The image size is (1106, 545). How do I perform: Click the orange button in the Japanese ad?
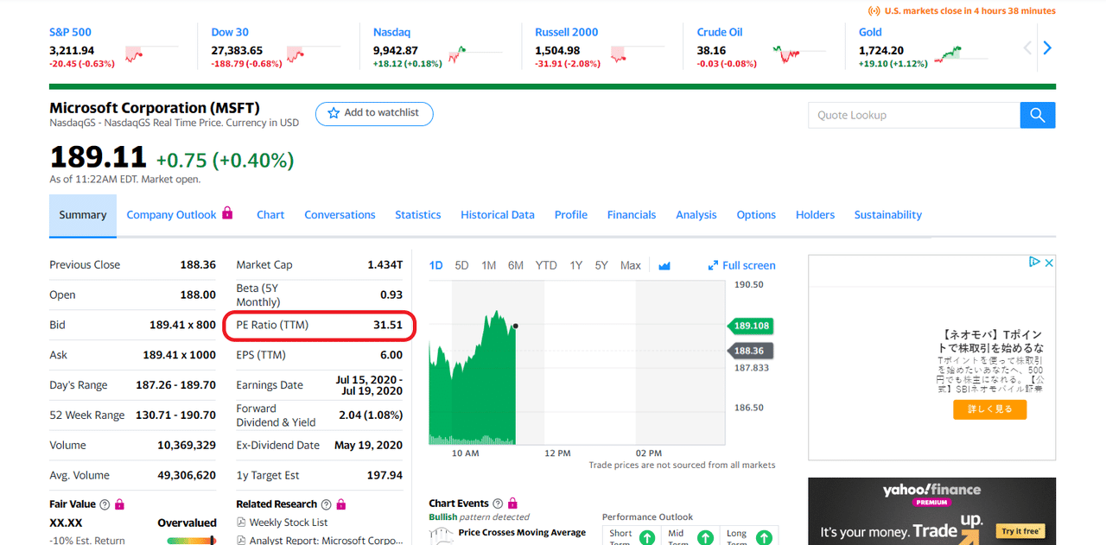click(990, 409)
